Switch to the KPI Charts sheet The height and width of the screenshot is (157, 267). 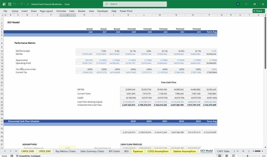[114, 151]
